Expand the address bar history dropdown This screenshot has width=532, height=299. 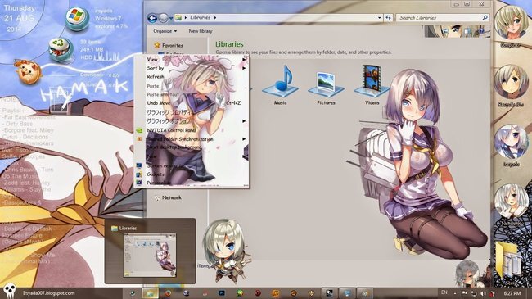[x=379, y=18]
